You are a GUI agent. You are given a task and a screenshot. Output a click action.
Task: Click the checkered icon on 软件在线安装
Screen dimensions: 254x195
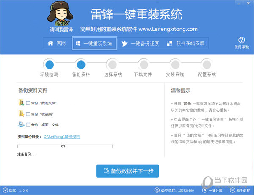(x=169, y=43)
